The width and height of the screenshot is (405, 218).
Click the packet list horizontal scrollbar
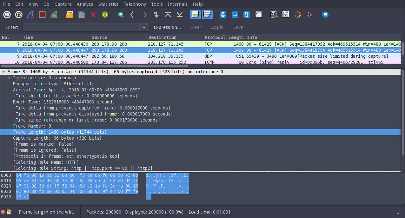click(95, 66)
